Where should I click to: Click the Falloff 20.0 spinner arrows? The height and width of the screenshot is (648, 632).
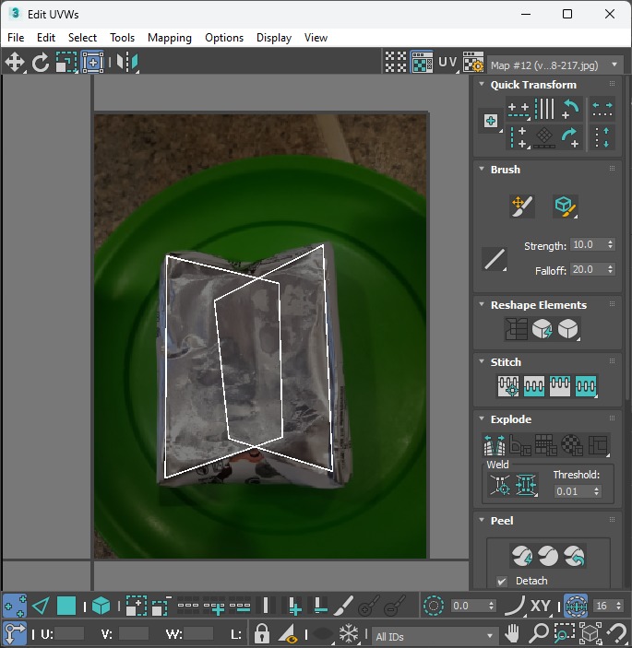click(610, 269)
